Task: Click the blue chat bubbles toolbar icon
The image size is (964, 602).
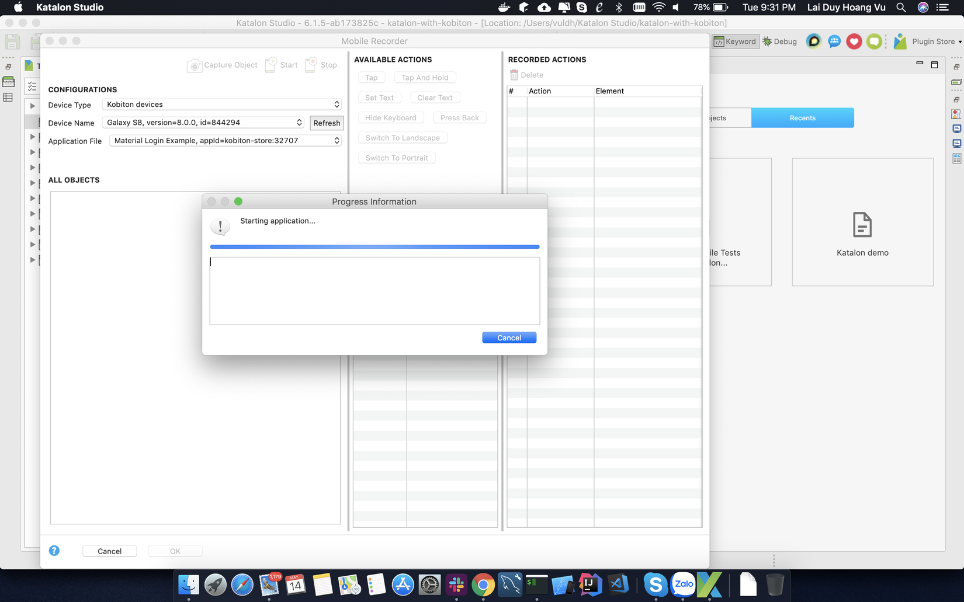Action: (834, 41)
